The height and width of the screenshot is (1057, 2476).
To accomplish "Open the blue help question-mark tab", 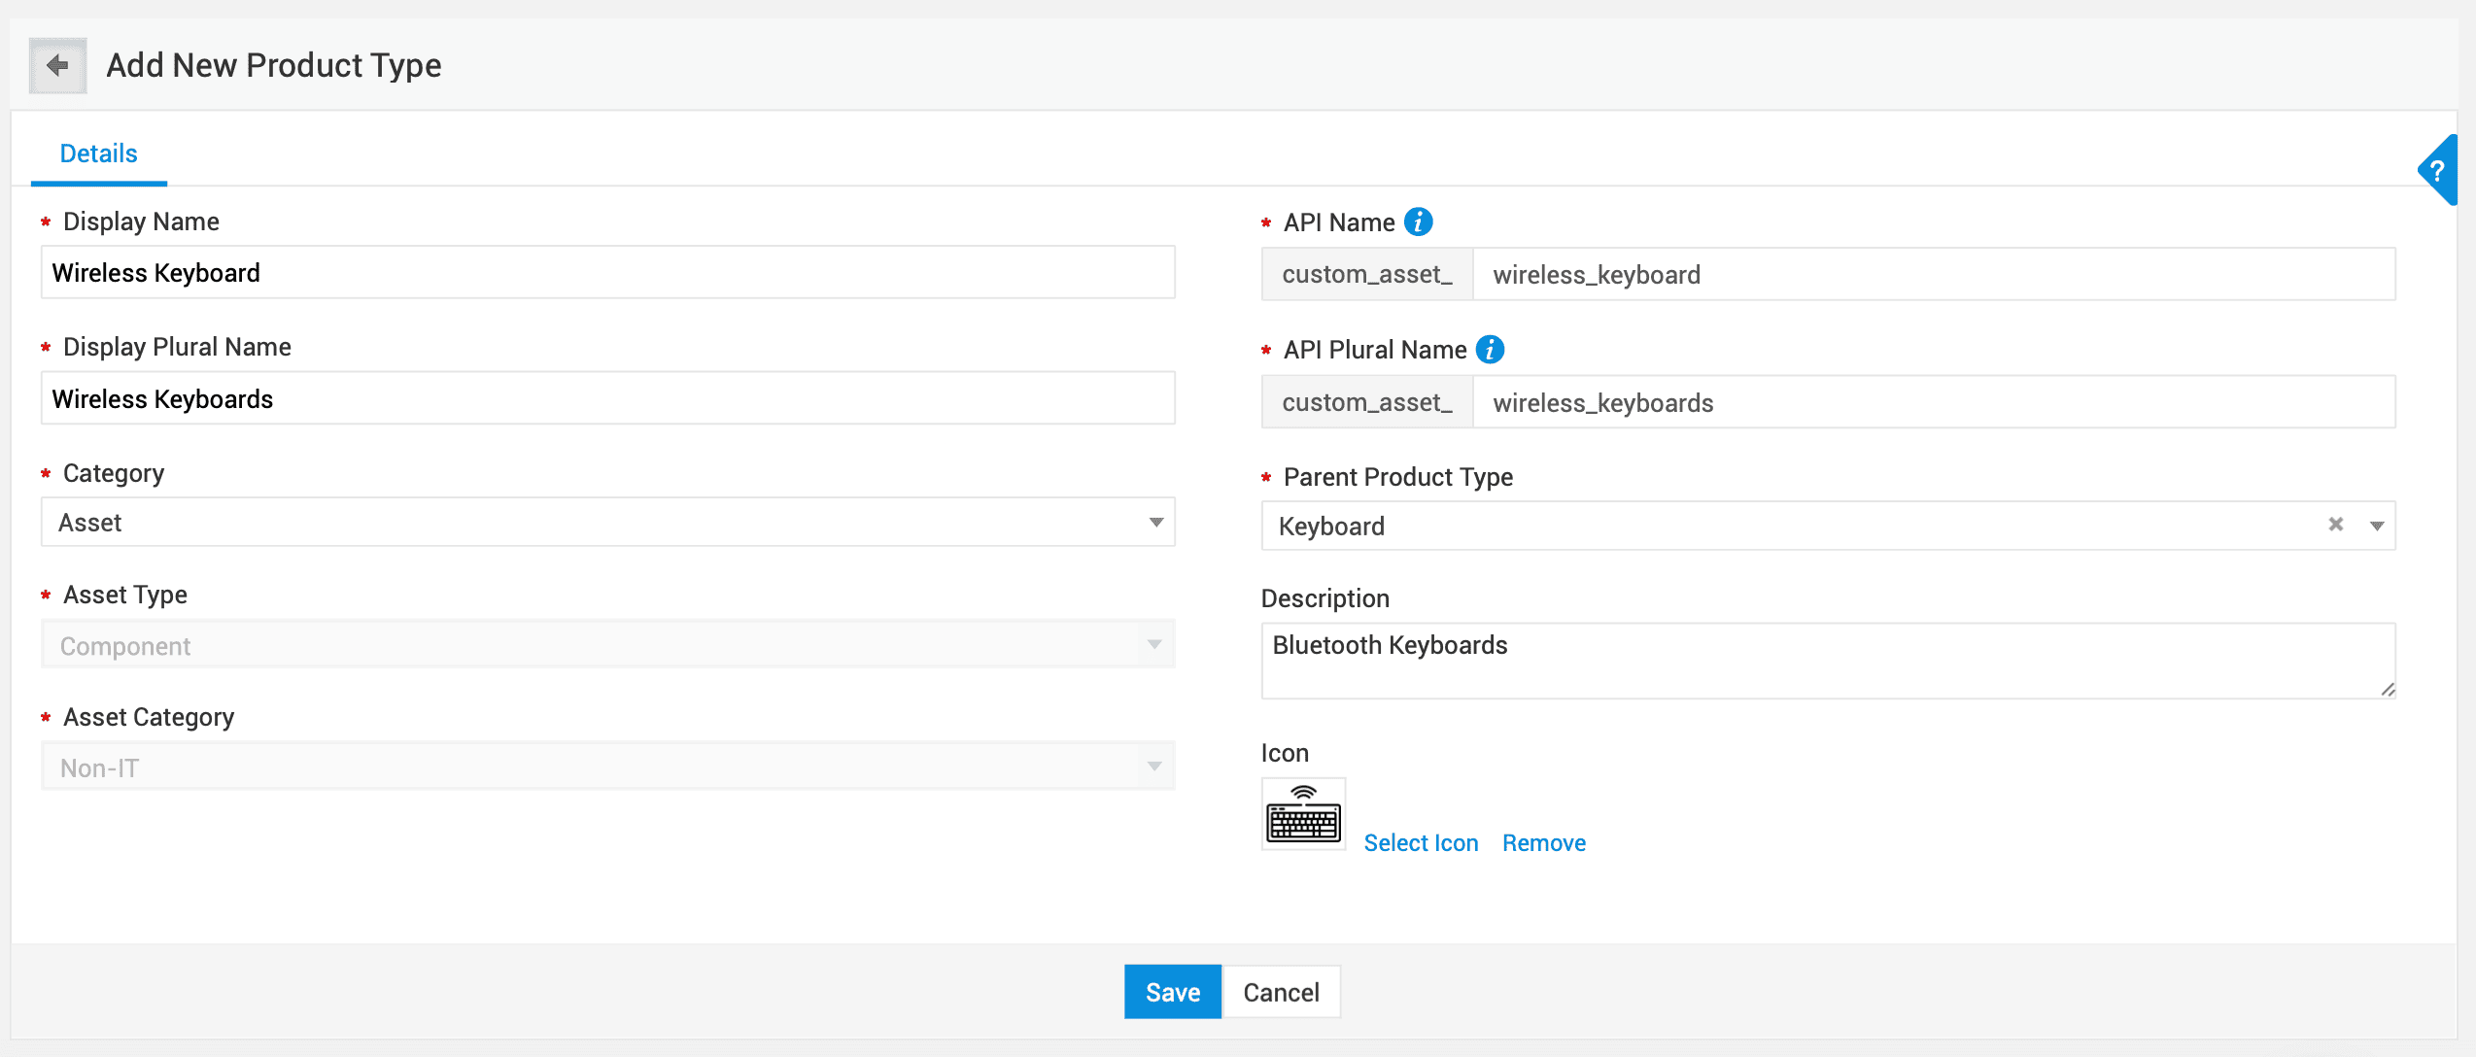I will click(x=2437, y=171).
